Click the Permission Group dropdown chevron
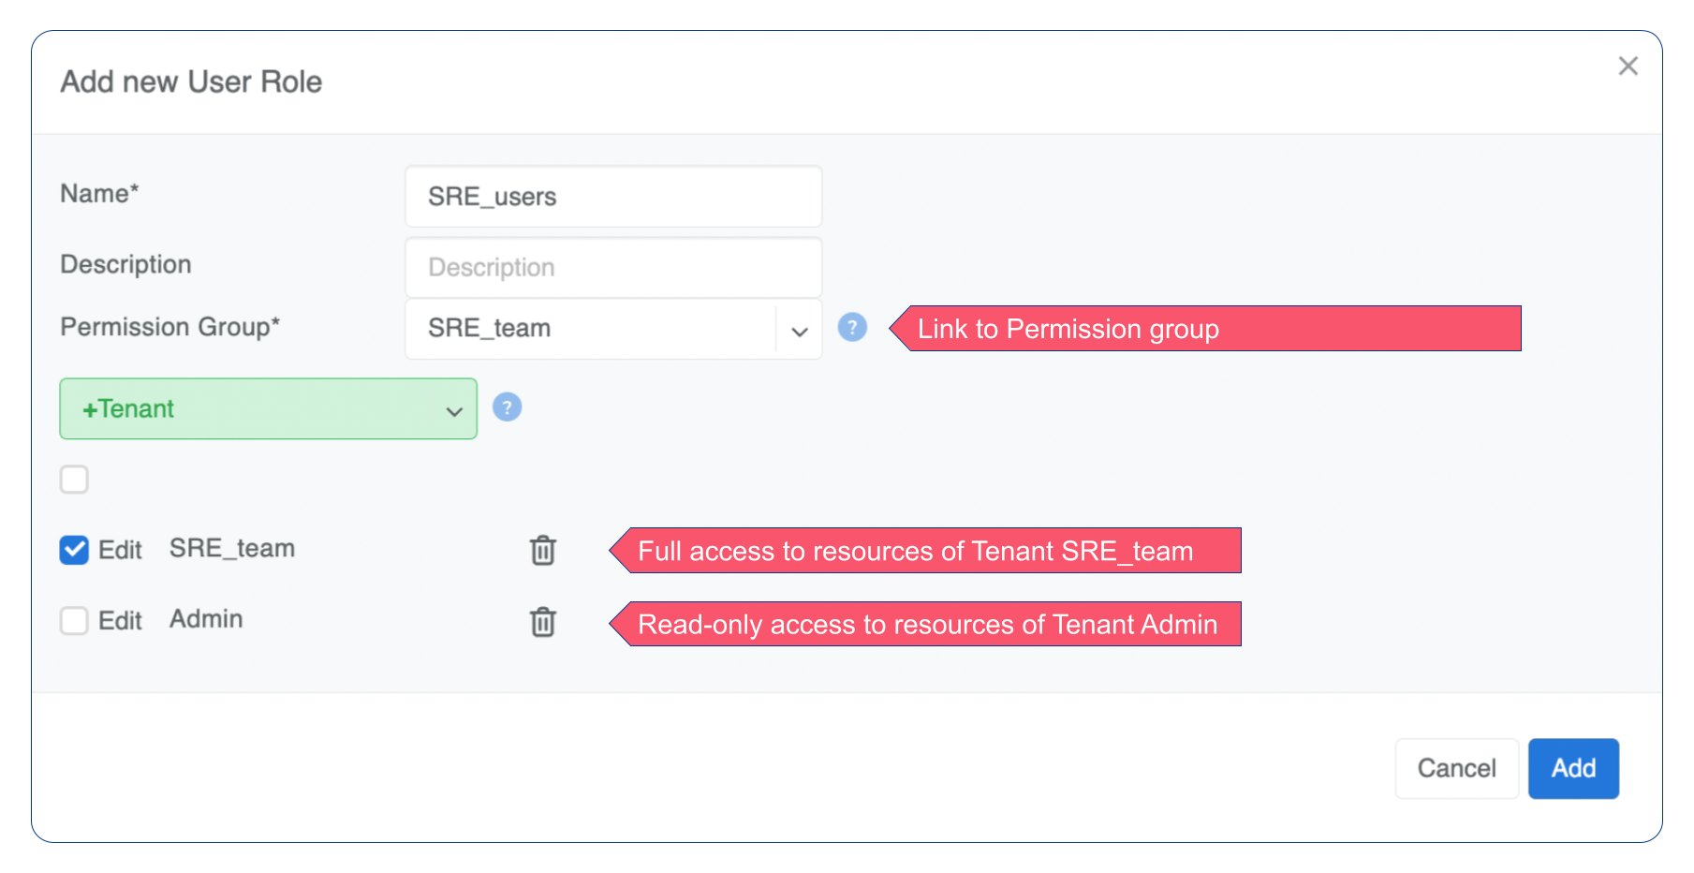This screenshot has height=873, width=1694. coord(798,330)
